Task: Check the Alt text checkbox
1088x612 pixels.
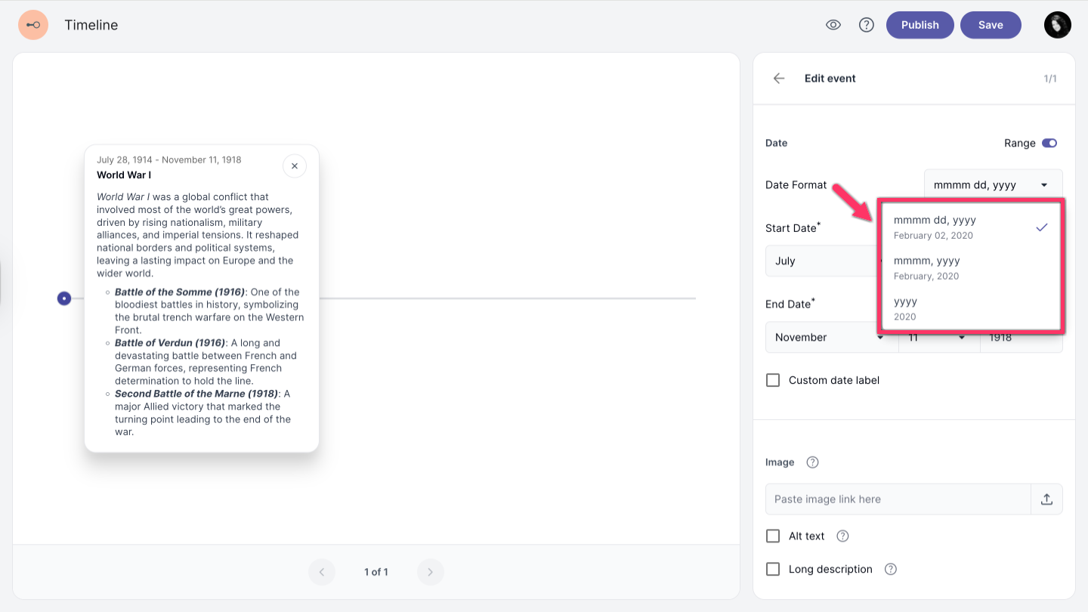Action: [773, 536]
